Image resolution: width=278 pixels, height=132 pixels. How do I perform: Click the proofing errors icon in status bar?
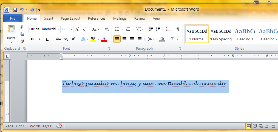point(59,126)
